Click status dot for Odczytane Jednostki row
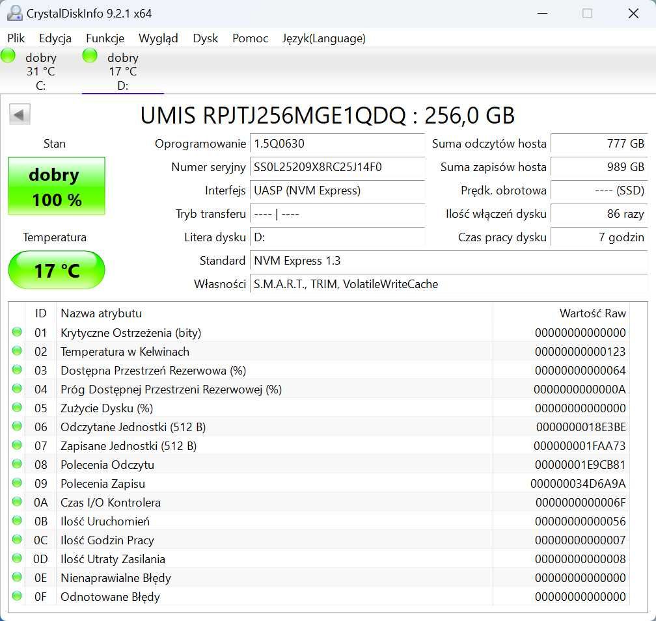The image size is (656, 621). pos(17,426)
